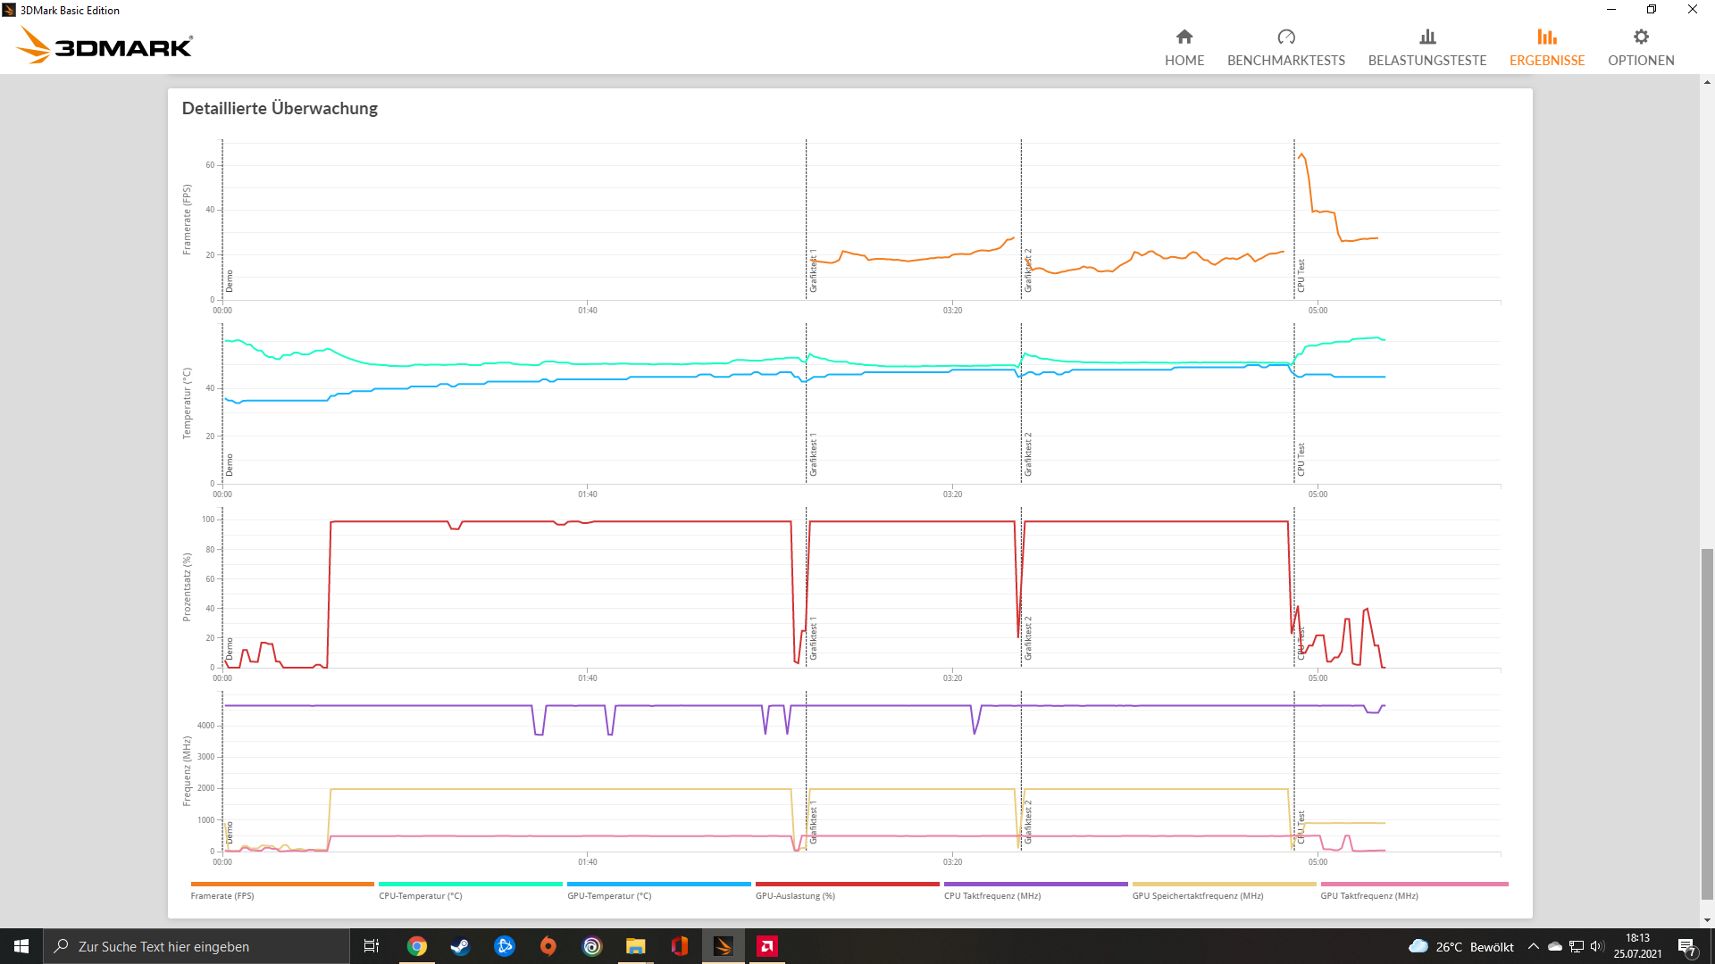1715x964 pixels.
Task: Click the 3DMark logo
Action: point(105,46)
